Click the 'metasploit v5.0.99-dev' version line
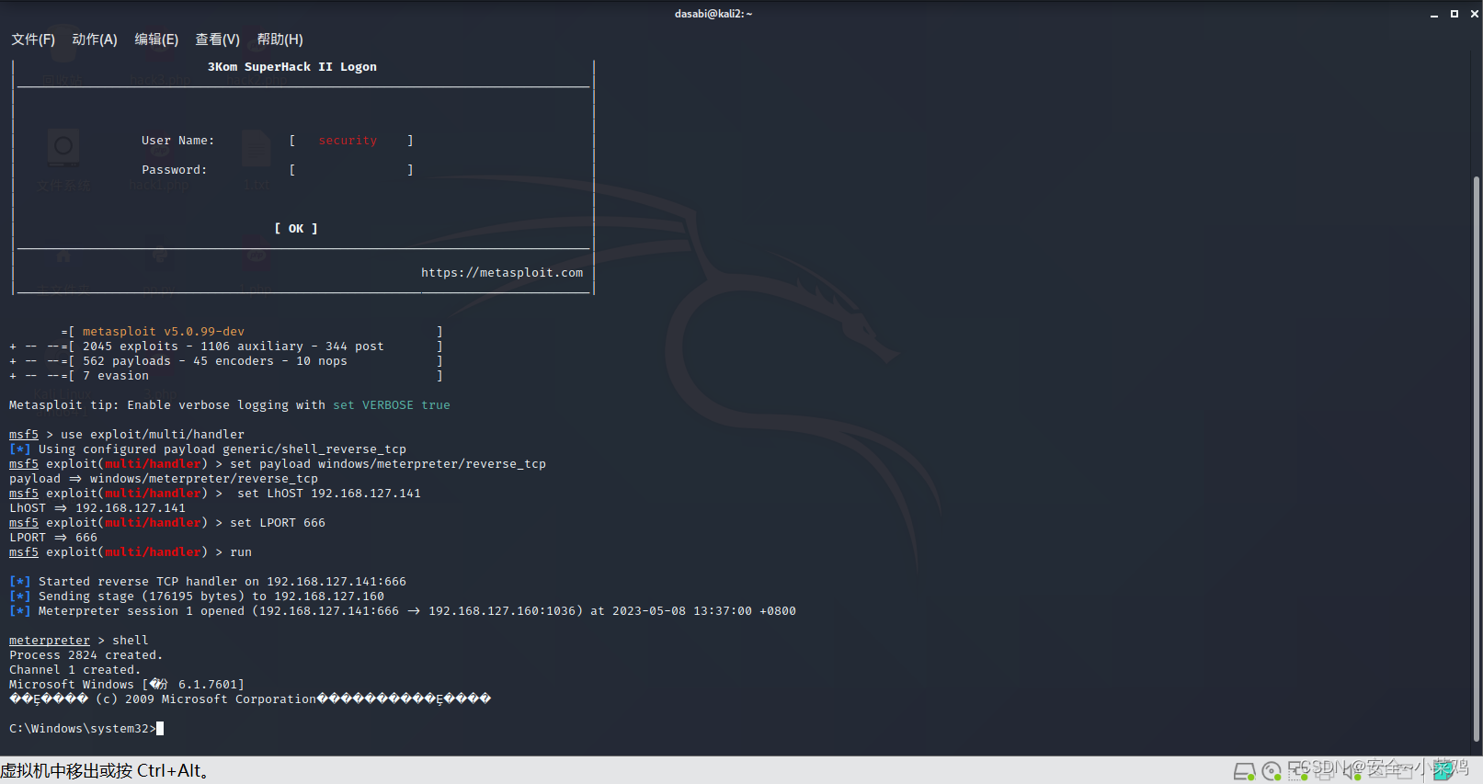Viewport: 1483px width, 784px height. (164, 332)
